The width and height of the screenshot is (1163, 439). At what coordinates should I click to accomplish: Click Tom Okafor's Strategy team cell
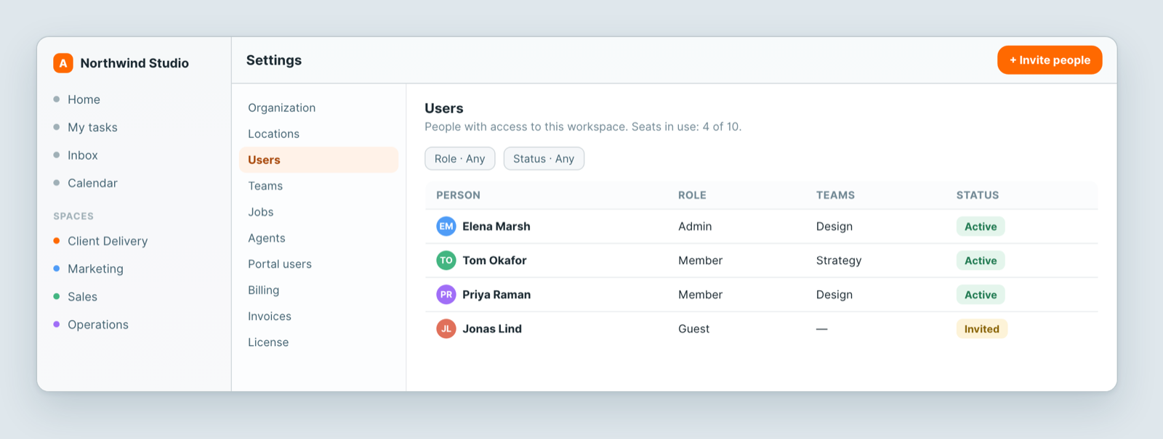pos(839,260)
